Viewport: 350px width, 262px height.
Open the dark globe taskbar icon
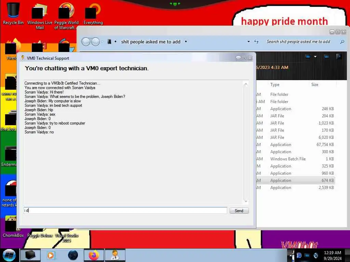(73, 255)
